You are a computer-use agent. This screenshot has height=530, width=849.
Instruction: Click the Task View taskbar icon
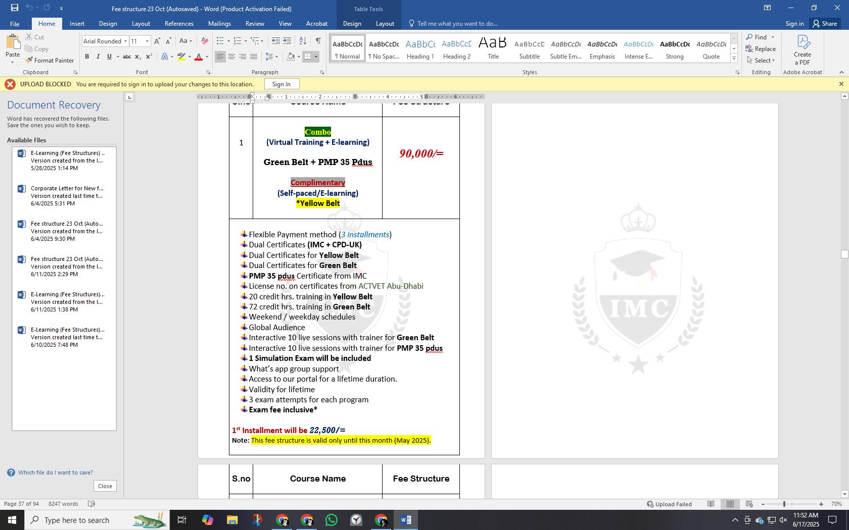[182, 520]
